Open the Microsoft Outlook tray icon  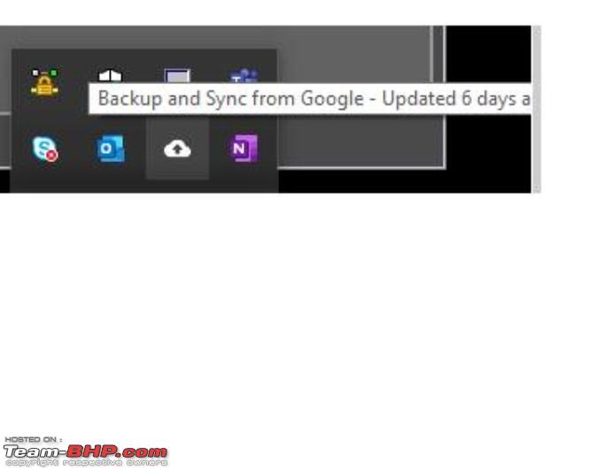pos(110,148)
